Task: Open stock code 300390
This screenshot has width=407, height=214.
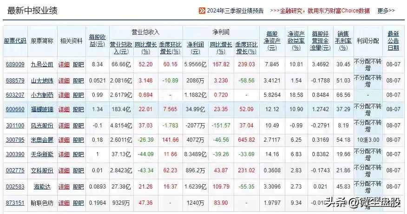Action: point(15,154)
